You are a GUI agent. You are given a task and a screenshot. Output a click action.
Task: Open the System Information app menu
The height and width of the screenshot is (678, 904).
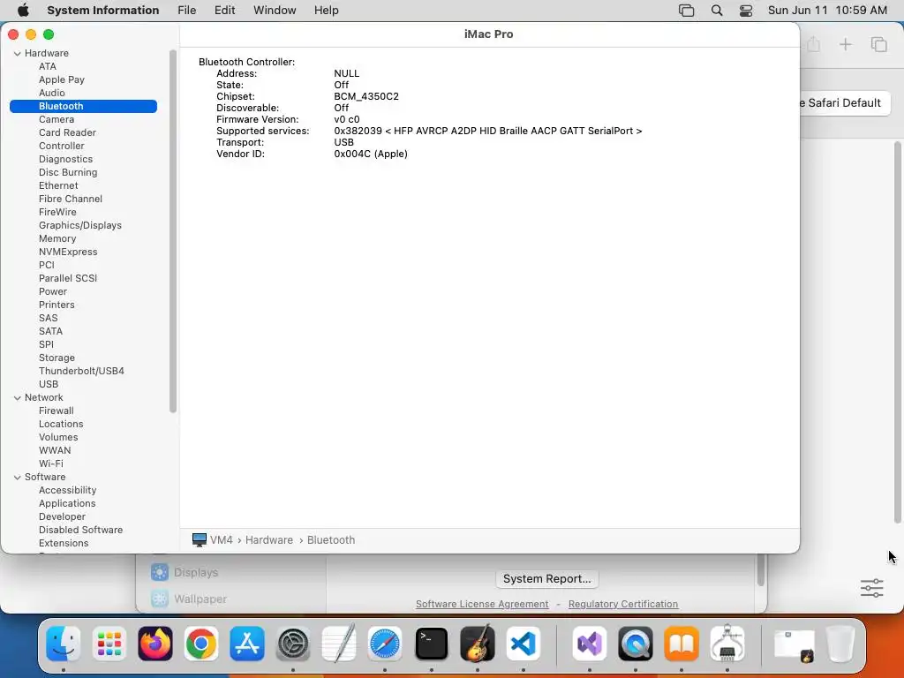pyautogui.click(x=102, y=11)
